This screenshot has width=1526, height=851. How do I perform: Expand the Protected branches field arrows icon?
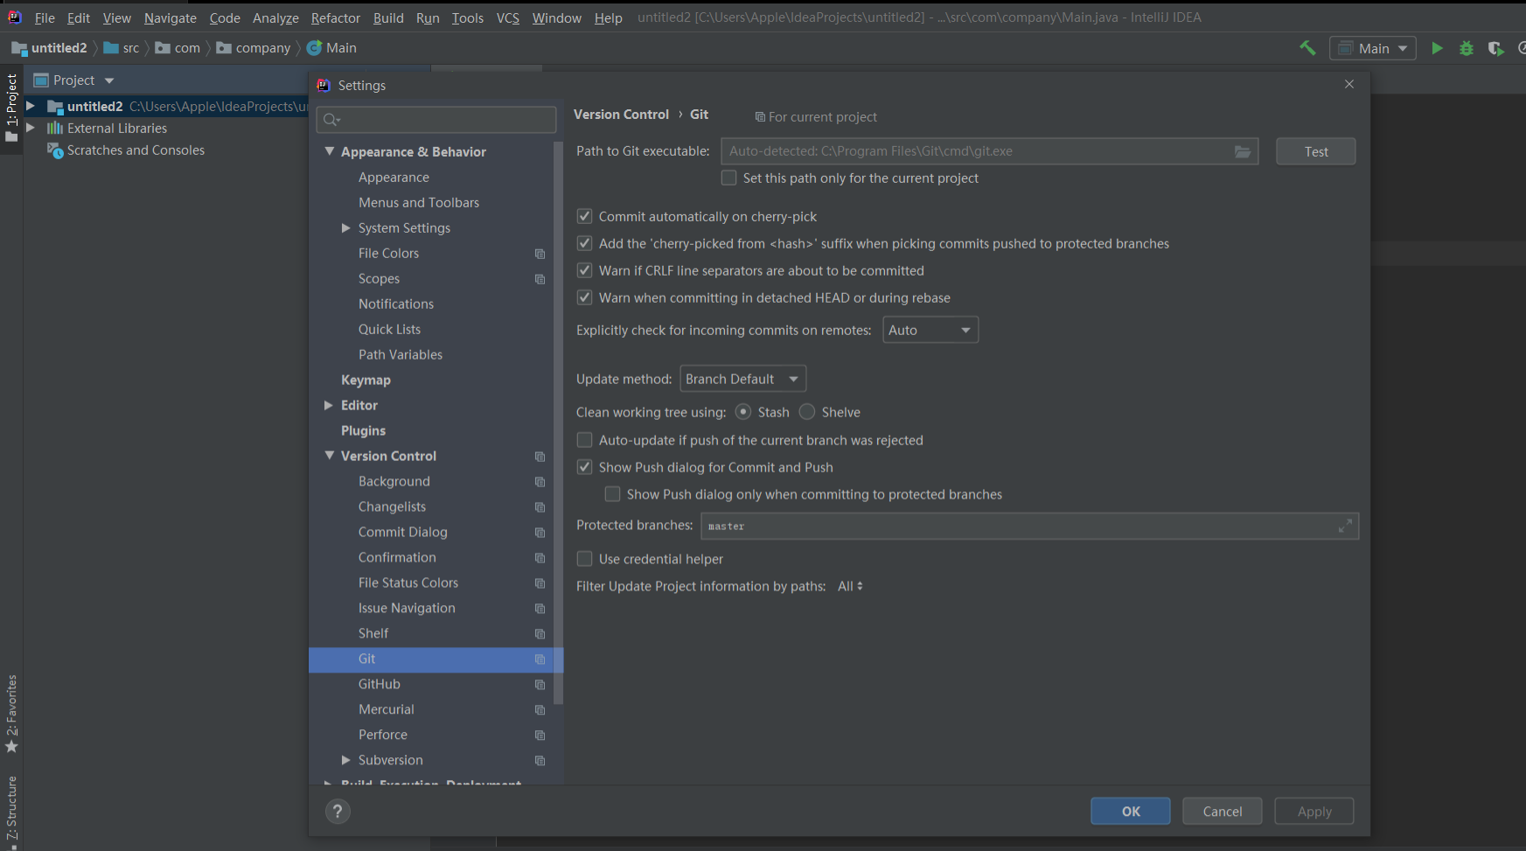1345,526
